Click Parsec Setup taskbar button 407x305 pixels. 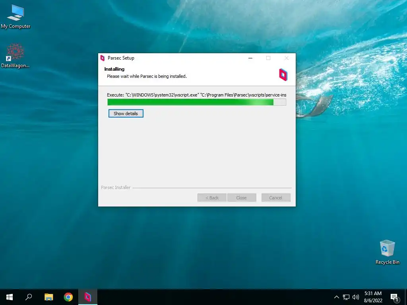[x=88, y=297]
